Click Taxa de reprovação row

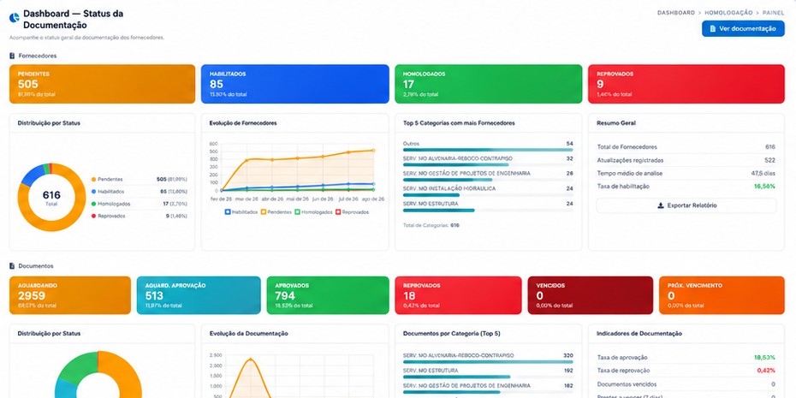tap(686, 371)
